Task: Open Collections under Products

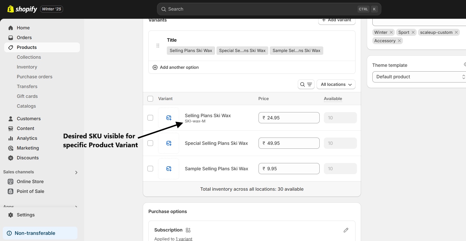Action: (29, 57)
